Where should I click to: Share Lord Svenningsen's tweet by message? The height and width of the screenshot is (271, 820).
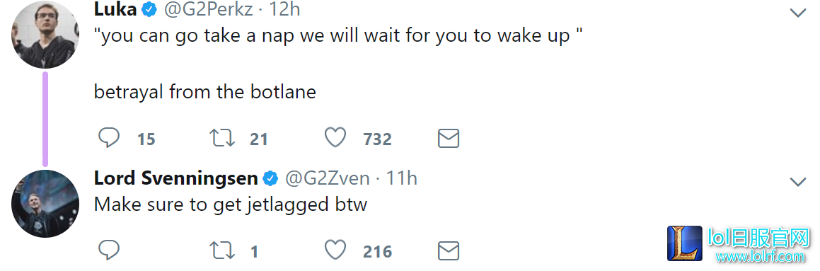[x=448, y=251]
